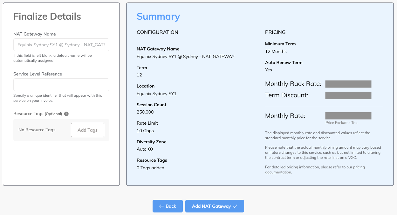Click the Monthly Rate value box
This screenshot has height=215, width=397.
[x=348, y=116]
